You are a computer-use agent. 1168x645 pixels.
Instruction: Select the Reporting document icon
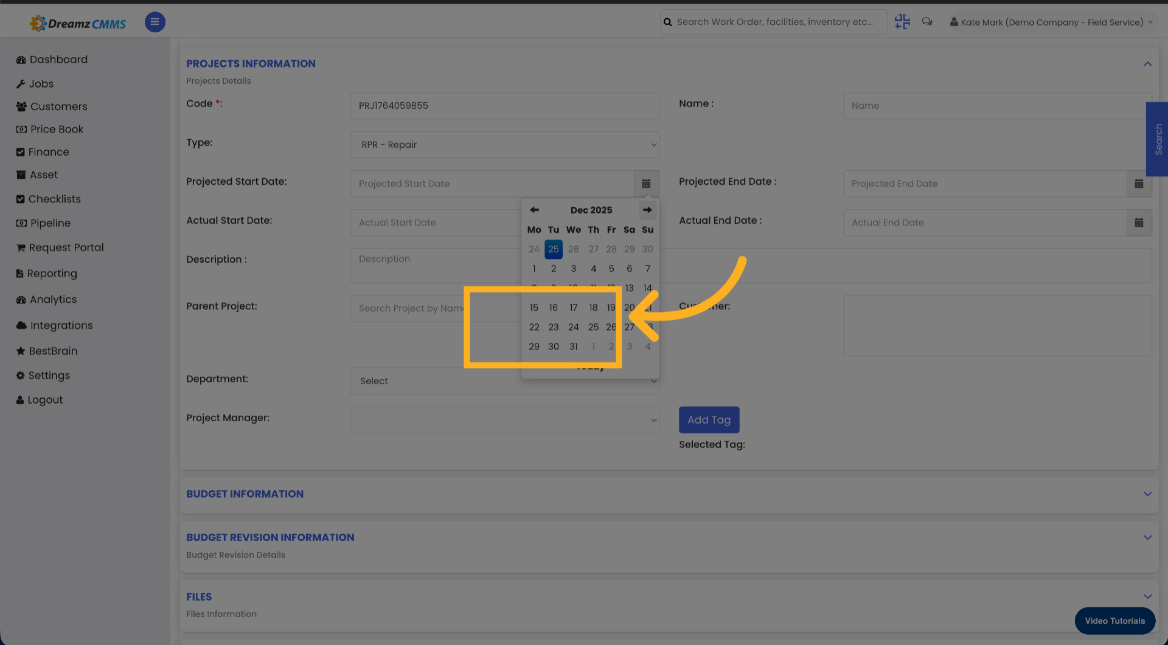(21, 273)
